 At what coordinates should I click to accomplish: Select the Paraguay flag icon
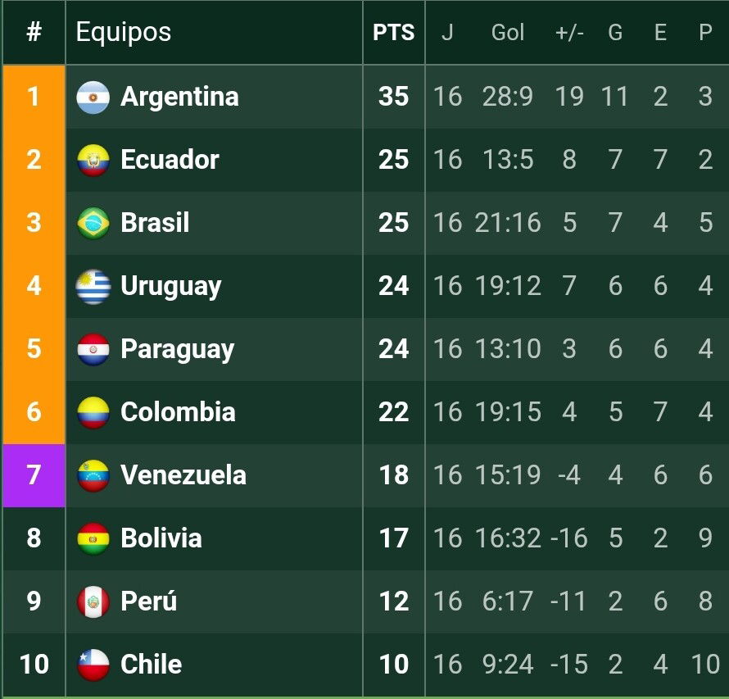[93, 349]
